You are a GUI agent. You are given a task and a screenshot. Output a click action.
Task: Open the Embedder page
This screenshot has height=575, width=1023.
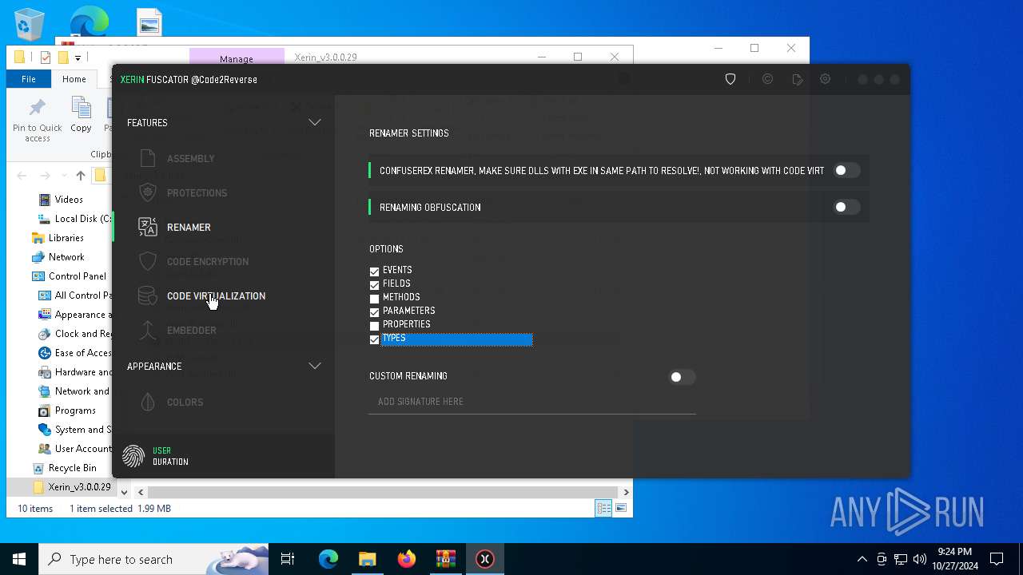pos(191,331)
